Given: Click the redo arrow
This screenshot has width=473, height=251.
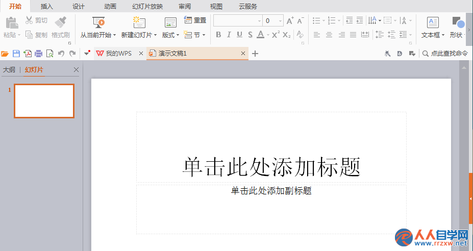Looking at the screenshot, I should click(72, 54).
